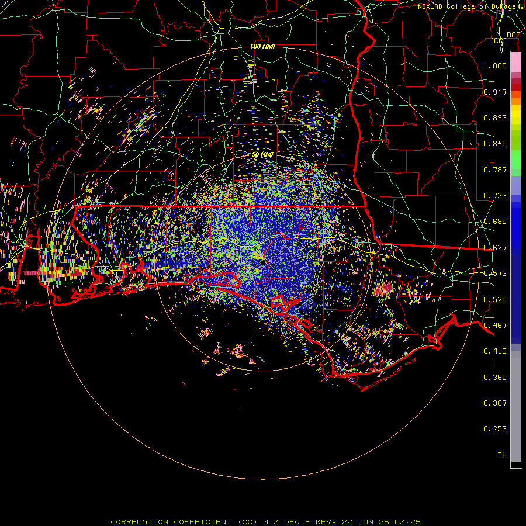Select the 0.573 scale value
Image resolution: width=526 pixels, height=526 pixels.
[x=495, y=274]
